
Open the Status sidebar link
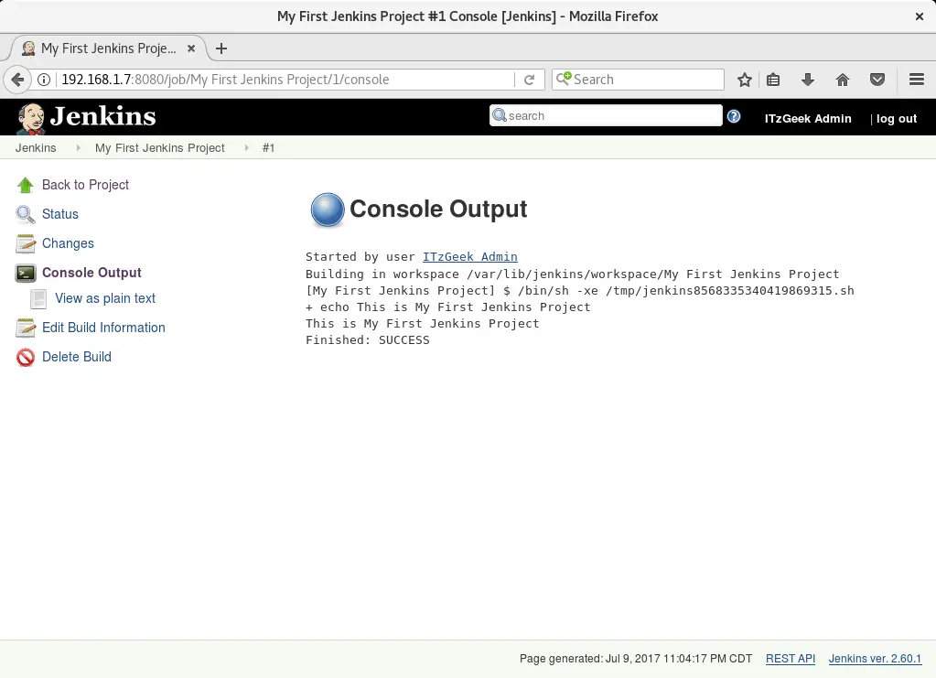(x=59, y=214)
